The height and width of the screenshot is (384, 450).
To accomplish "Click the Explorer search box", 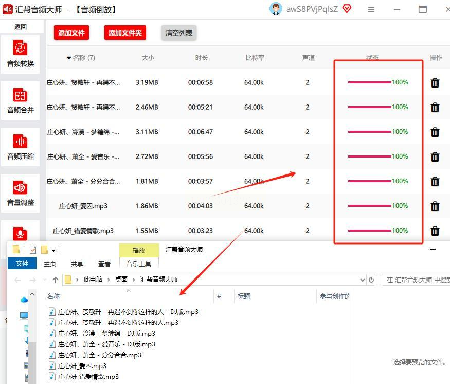I will pos(416,280).
